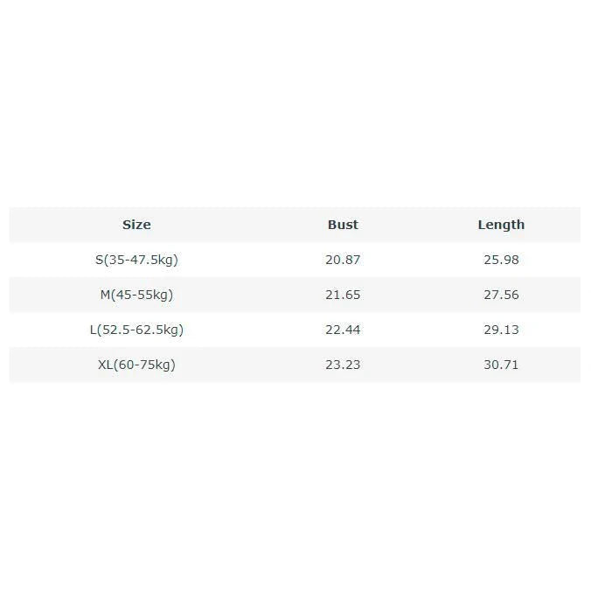The image size is (591, 591).
Task: Click the length value 30.71
Action: point(501,365)
